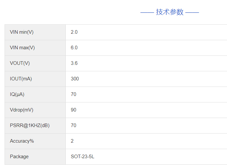
Task: Click the VIN max value 6.0
Action: point(74,48)
